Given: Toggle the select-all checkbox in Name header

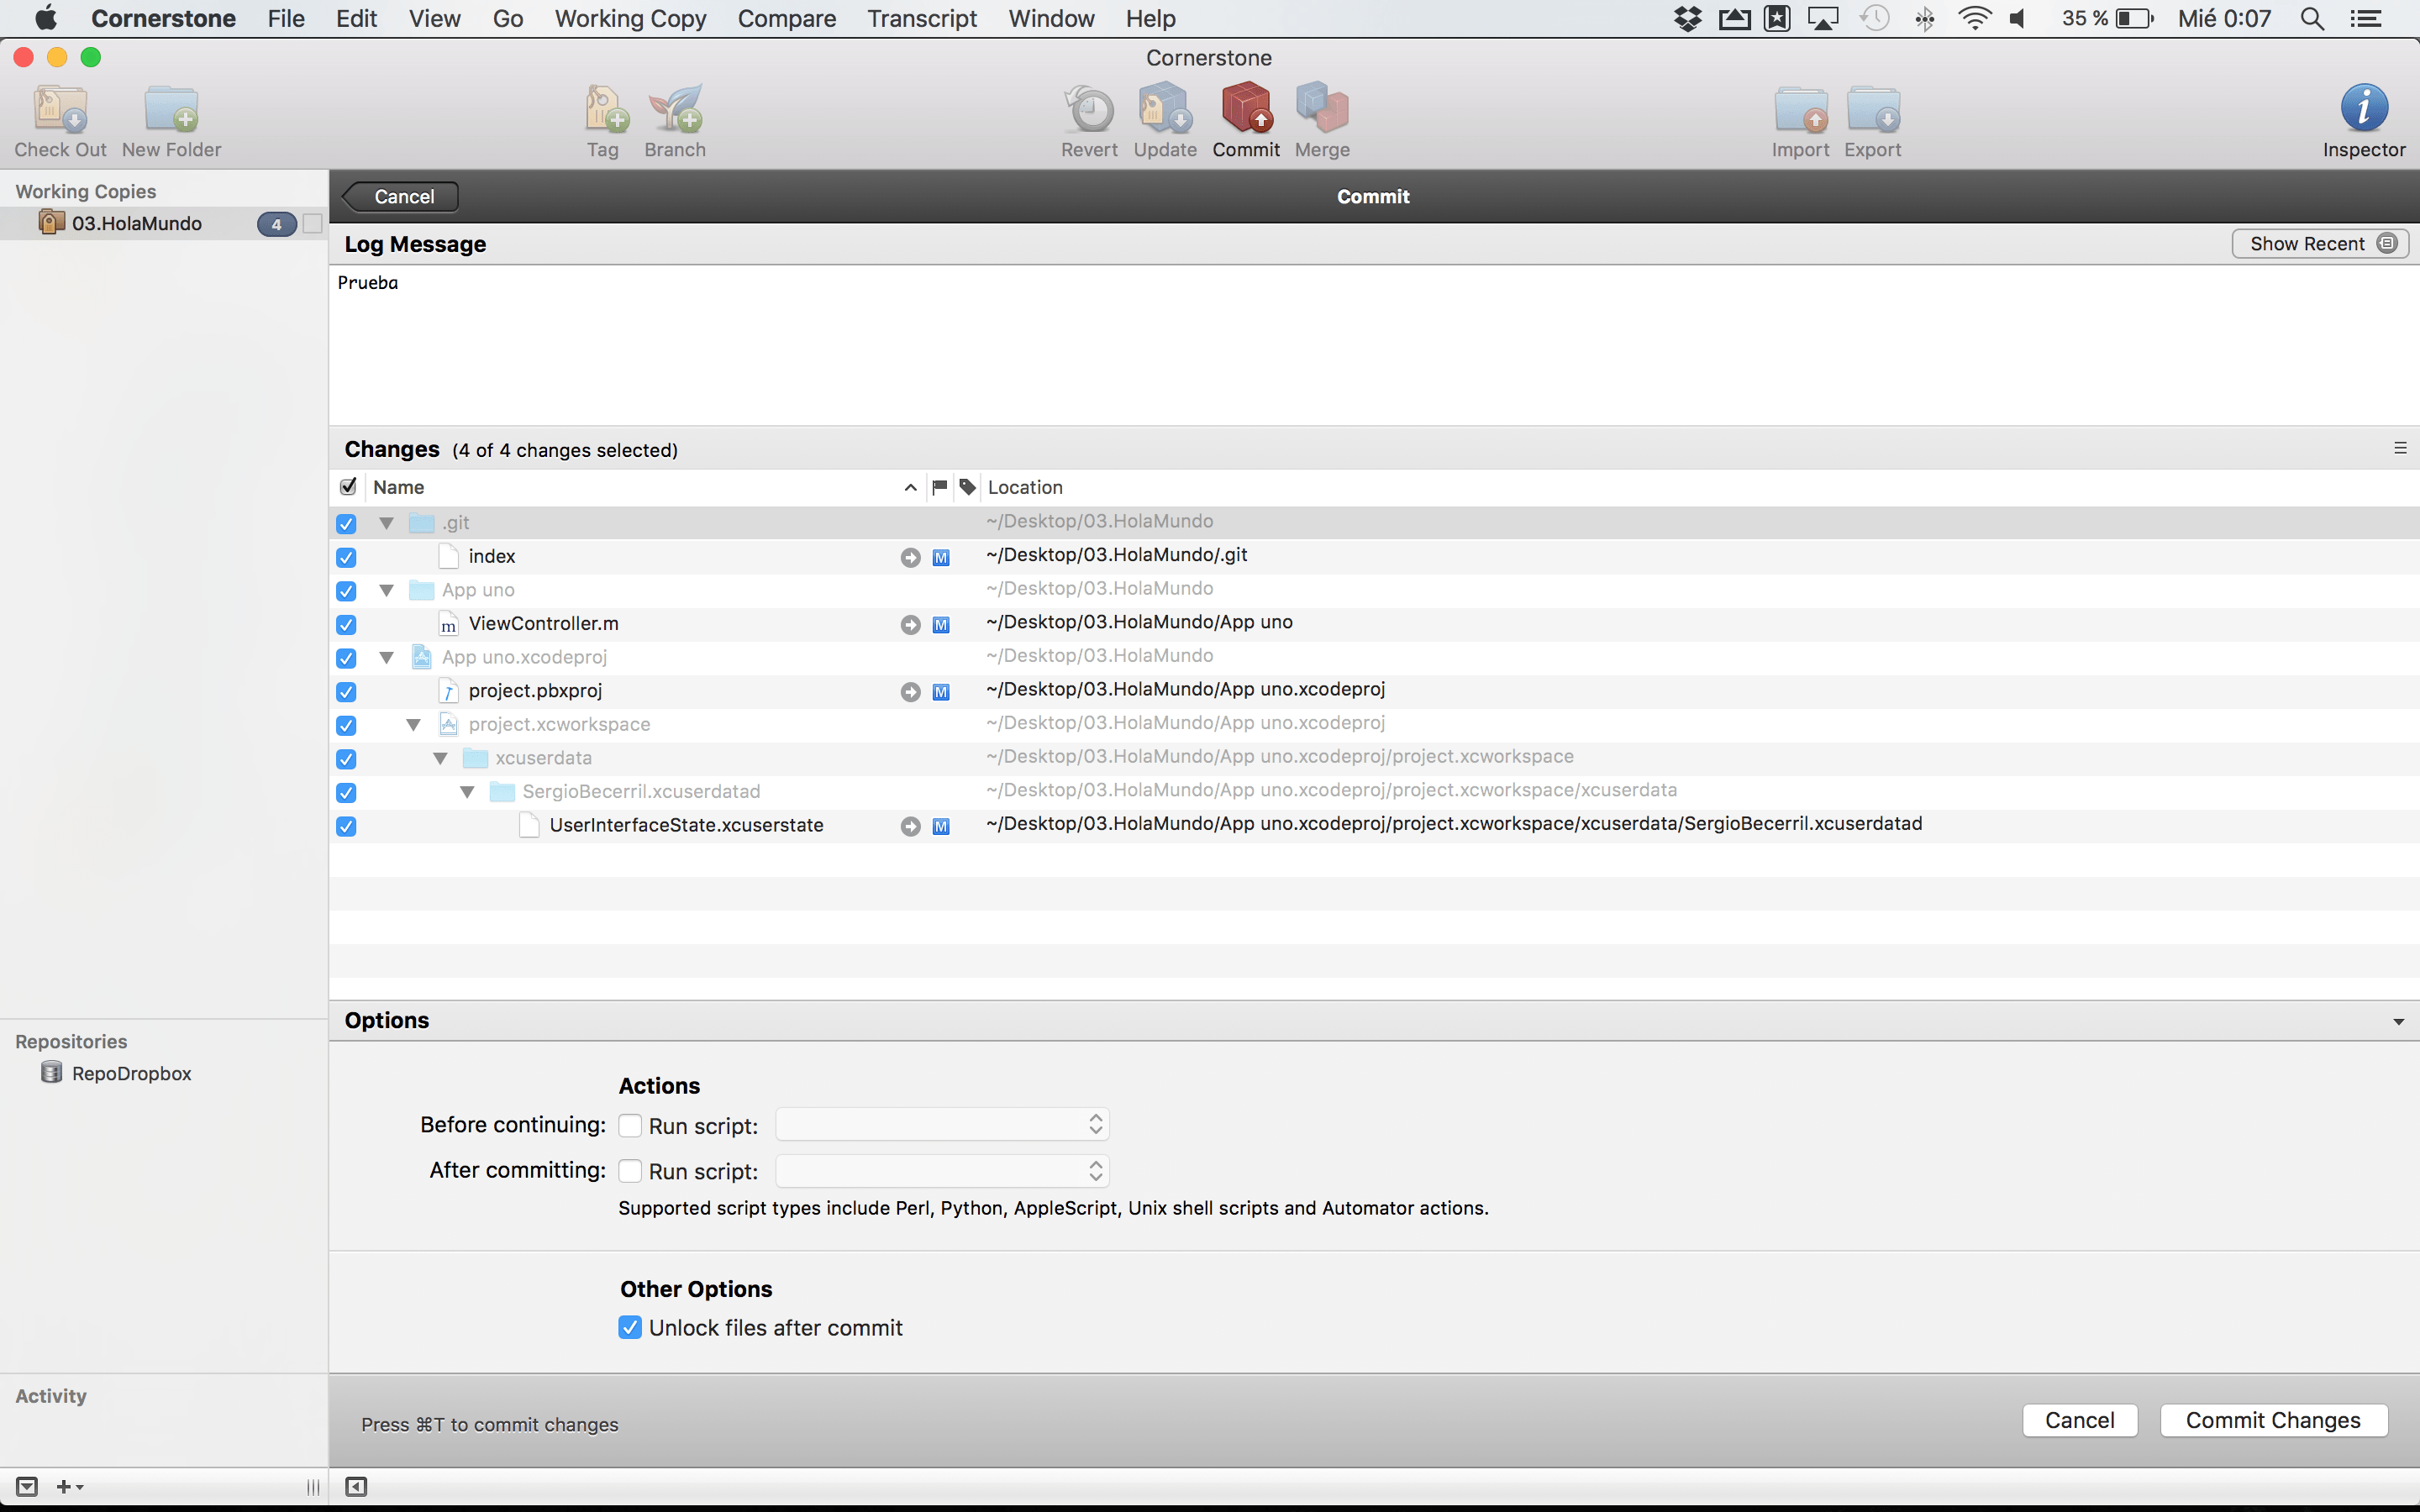Looking at the screenshot, I should tap(348, 487).
